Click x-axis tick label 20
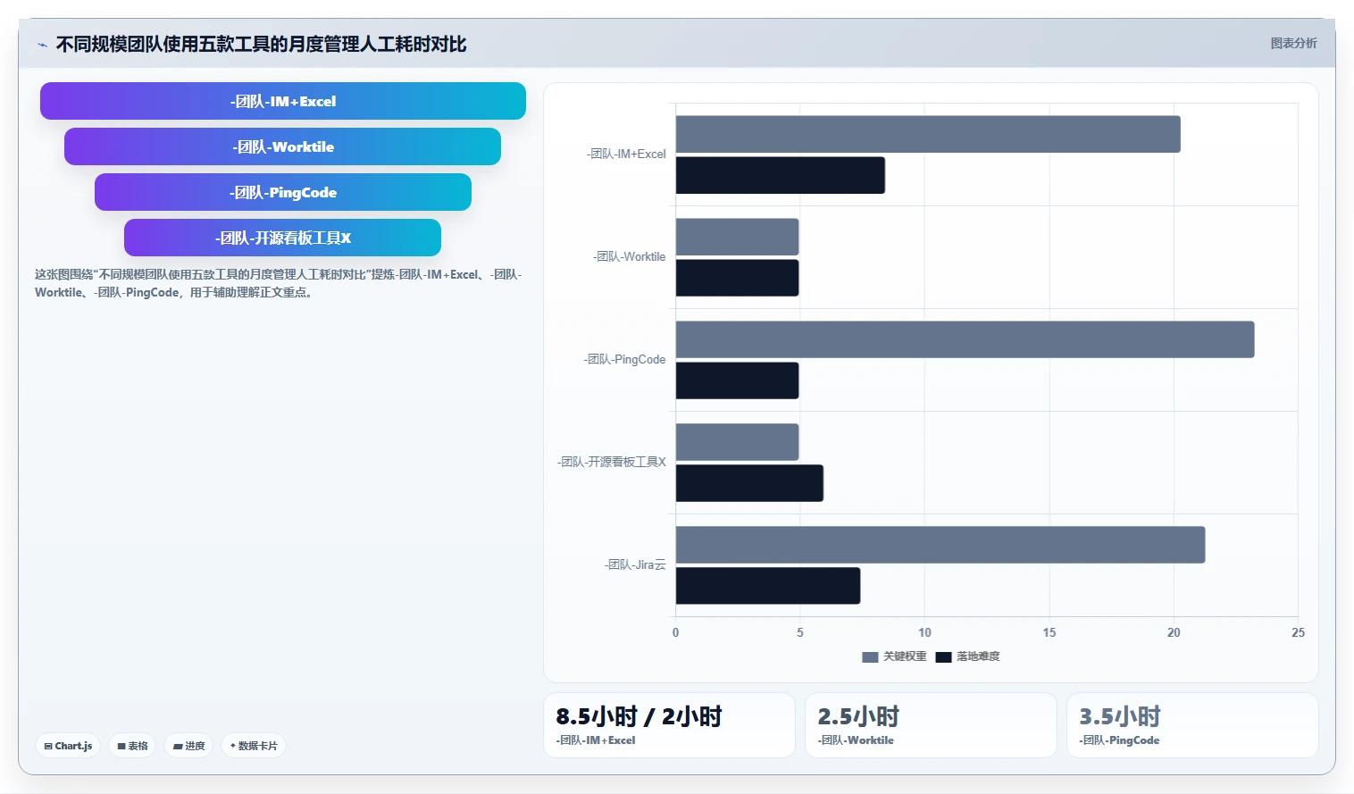 [x=1174, y=632]
